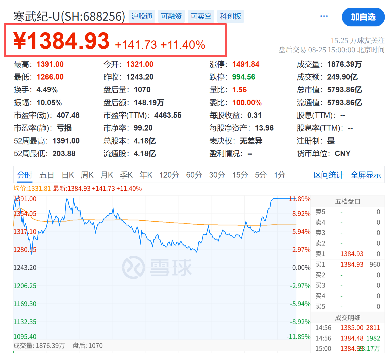The height and width of the screenshot is (353, 387).
Task: Click the 市盈率(TTM) value 4463.55
Action: pyautogui.click(x=168, y=115)
